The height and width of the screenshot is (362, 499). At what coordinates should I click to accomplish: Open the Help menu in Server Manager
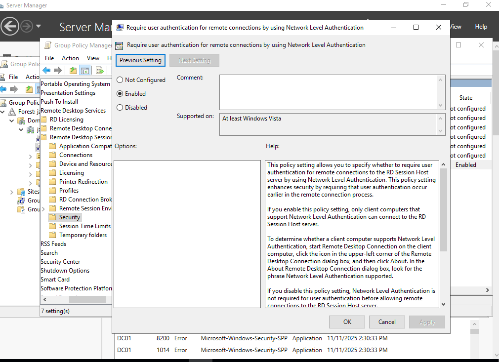pyautogui.click(x=481, y=26)
